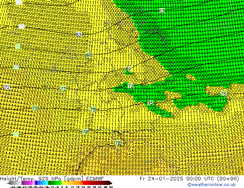Click the chart title Height/Temp. 925 hPa ECMWF

coord(52,178)
